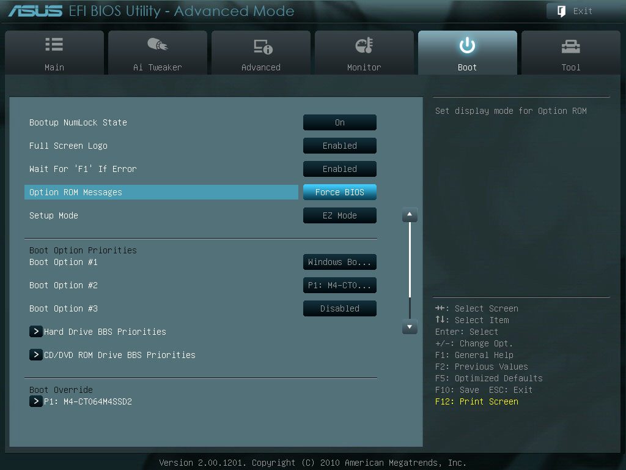626x470 pixels.
Task: Select the Full Screen Logo label
Action: [68, 146]
